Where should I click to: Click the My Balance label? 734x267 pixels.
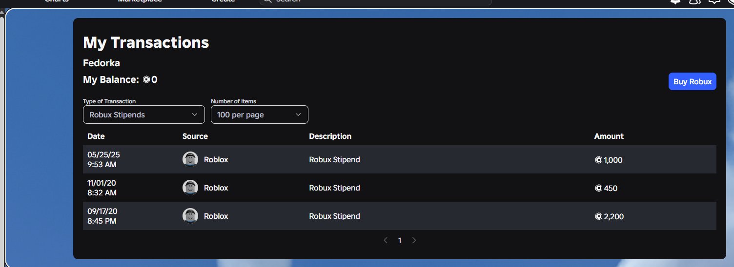[x=111, y=79]
